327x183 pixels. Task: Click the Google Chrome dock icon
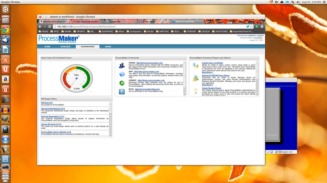tap(5, 30)
